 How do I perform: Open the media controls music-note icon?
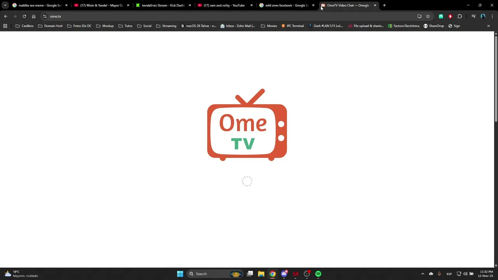click(473, 16)
